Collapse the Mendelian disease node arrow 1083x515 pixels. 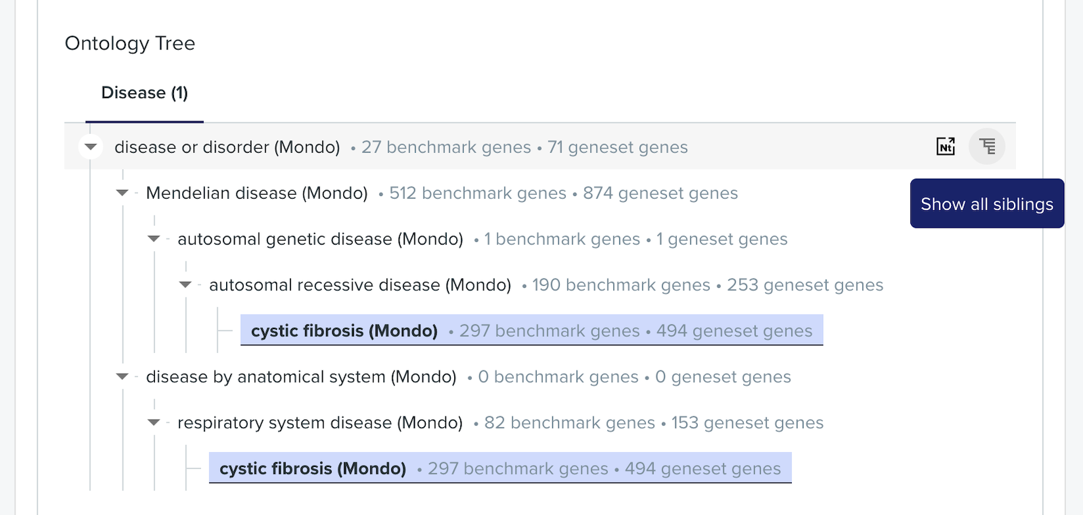[122, 193]
